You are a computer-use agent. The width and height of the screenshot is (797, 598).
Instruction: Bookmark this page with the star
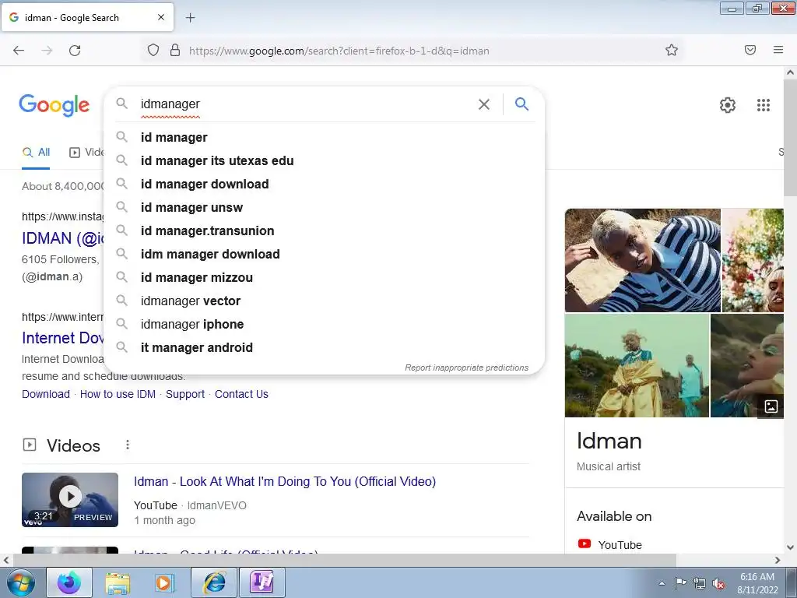click(672, 50)
